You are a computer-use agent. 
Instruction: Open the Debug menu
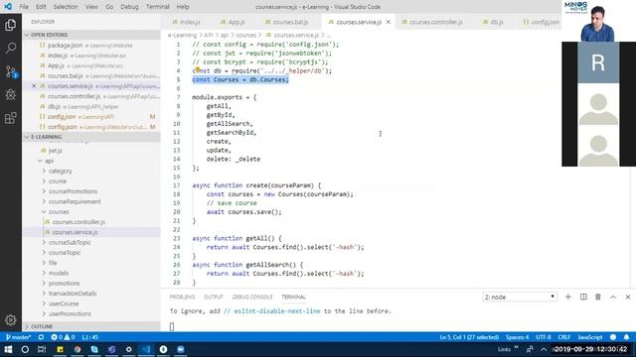129,7
